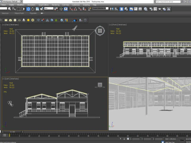
Task: Toggle Window/Crossing selection mode
Action: [23, 9]
